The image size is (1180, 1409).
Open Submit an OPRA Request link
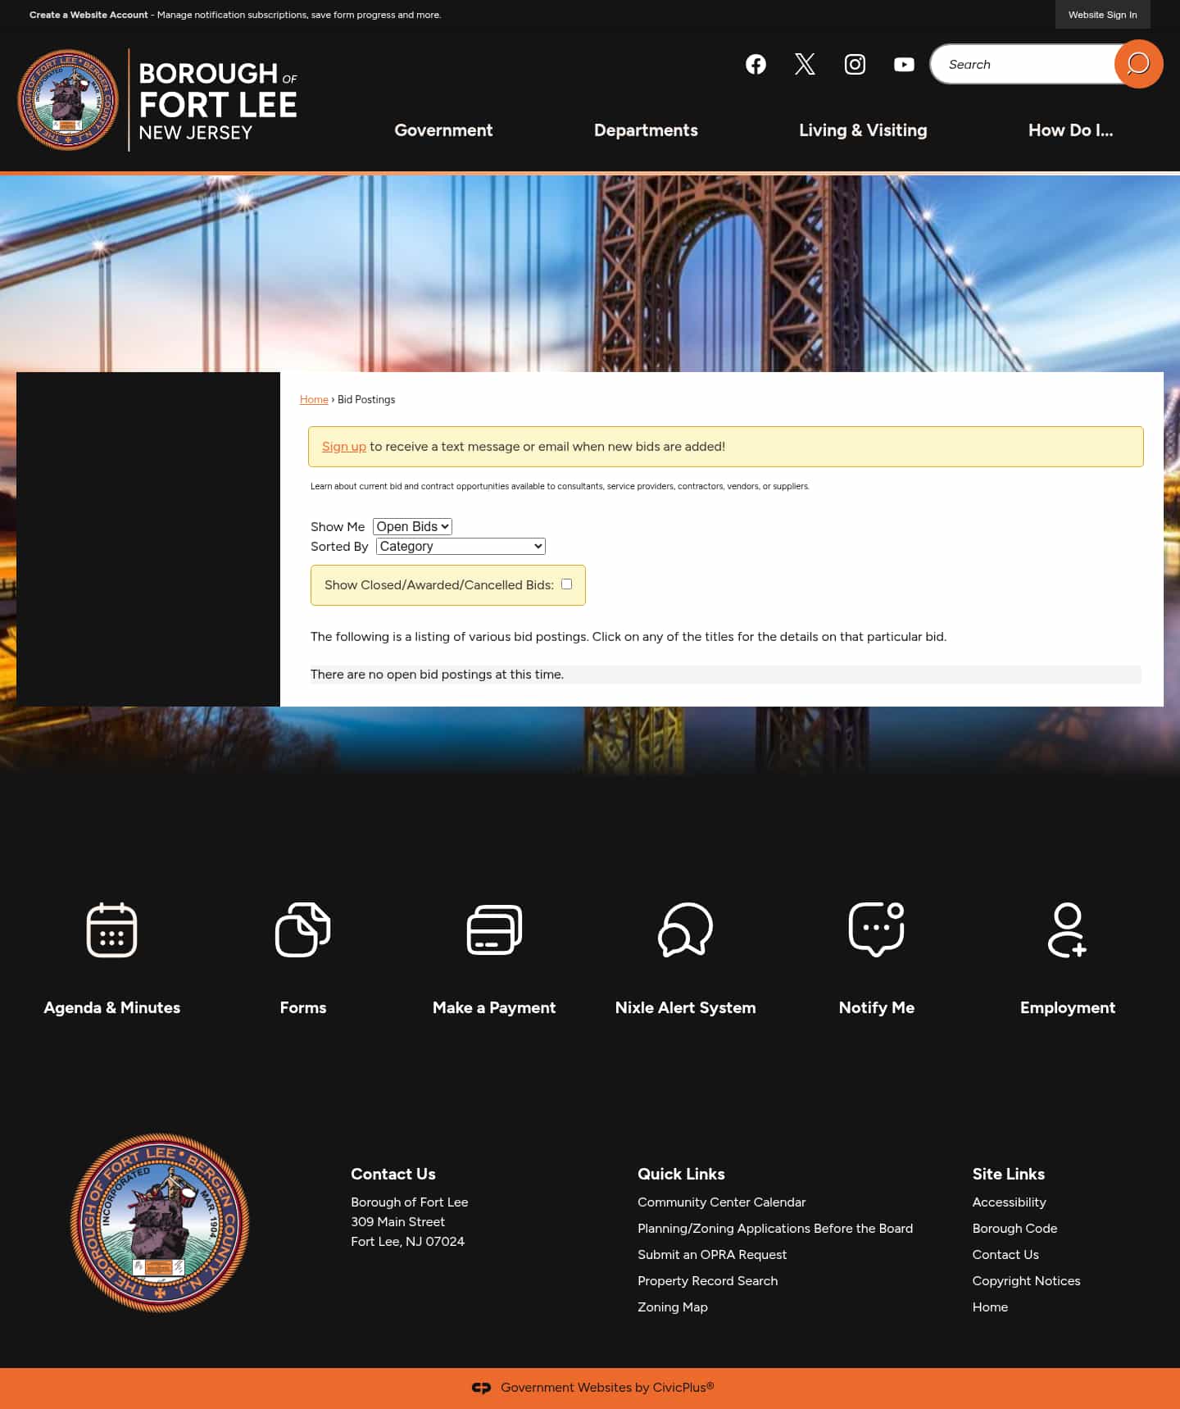[x=712, y=1254]
